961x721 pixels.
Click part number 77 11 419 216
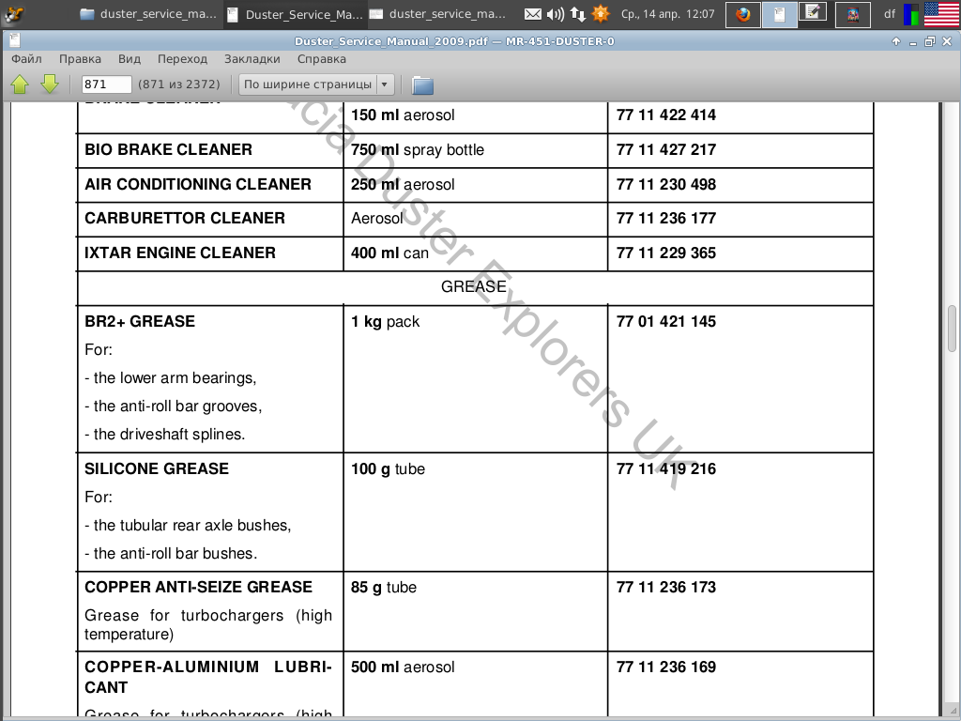[x=666, y=469]
